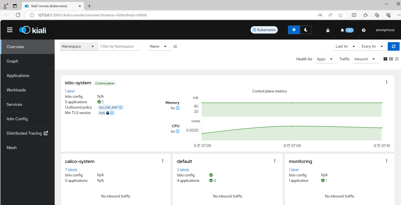The image size is (401, 205).
Task: Click CPU 1m info icon
Action: coord(178,132)
